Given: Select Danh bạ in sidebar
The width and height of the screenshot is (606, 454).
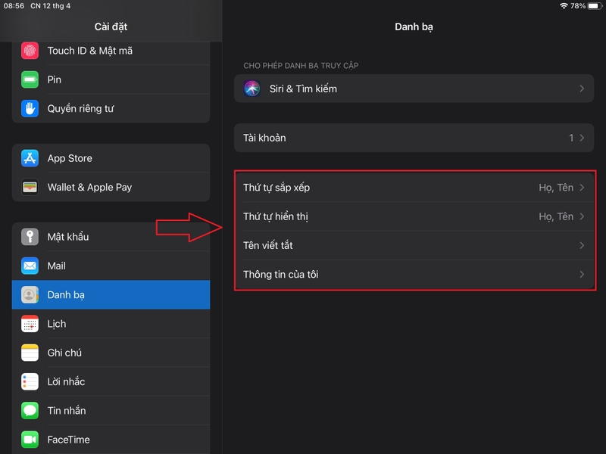Looking at the screenshot, I should (x=111, y=294).
